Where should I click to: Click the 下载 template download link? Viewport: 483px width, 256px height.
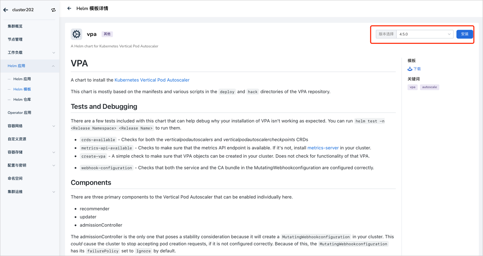tap(417, 69)
